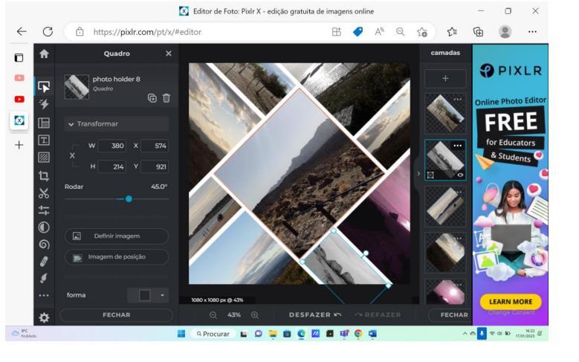Open the Text tool
This screenshot has height=362, width=579.
[43, 139]
